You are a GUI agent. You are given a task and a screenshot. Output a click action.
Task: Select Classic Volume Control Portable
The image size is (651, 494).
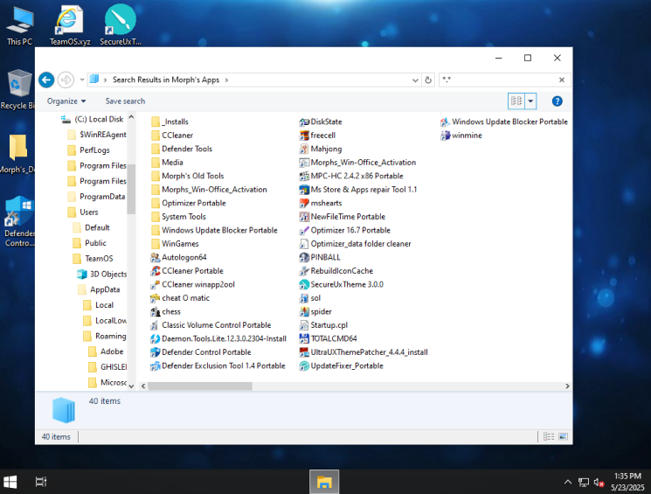pos(211,325)
